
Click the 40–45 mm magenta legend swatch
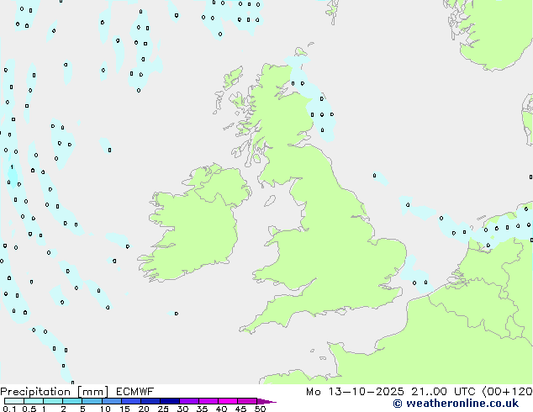[x=228, y=401]
